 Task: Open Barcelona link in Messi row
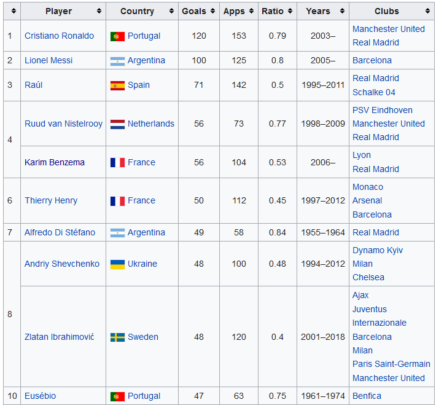(x=372, y=60)
